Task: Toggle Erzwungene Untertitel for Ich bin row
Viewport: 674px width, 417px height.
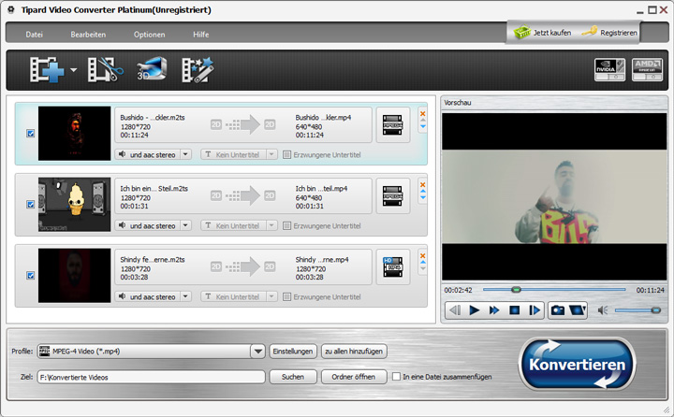Action: (286, 225)
